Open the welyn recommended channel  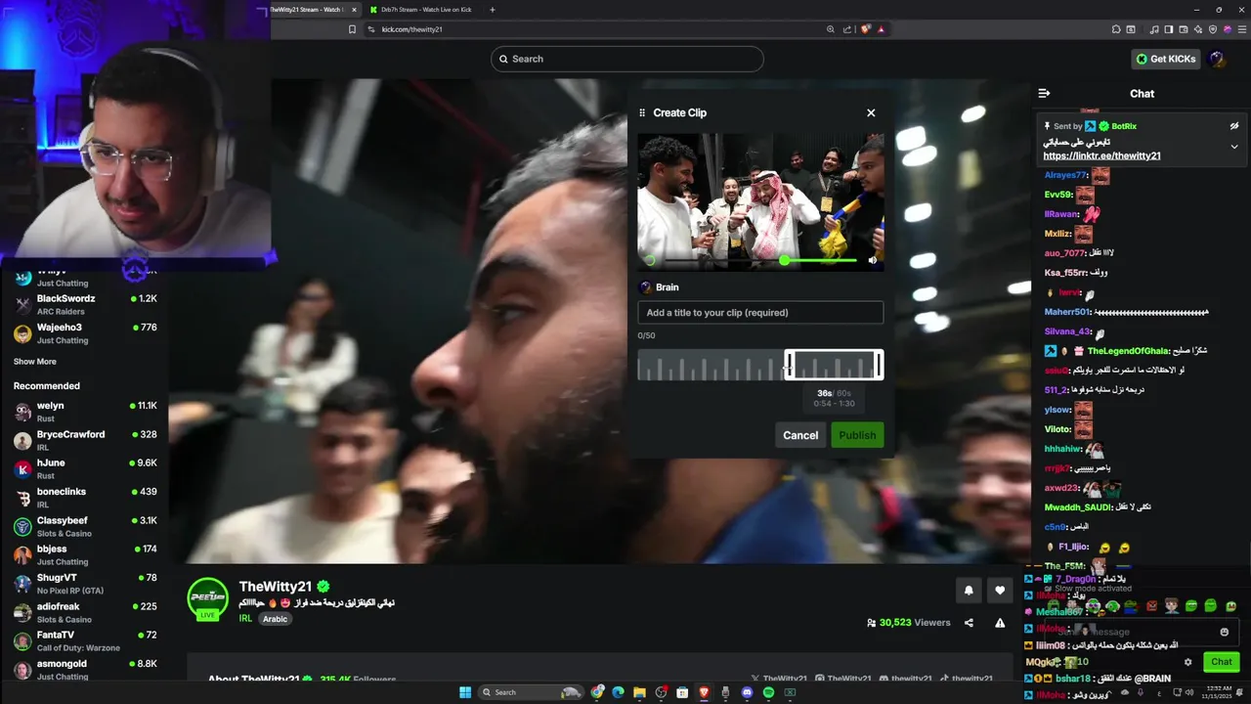pos(85,412)
